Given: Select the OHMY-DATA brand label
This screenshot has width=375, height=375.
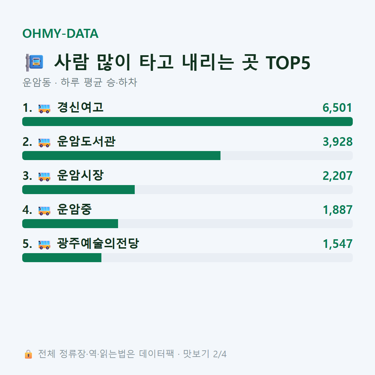Looking at the screenshot, I should point(60,33).
